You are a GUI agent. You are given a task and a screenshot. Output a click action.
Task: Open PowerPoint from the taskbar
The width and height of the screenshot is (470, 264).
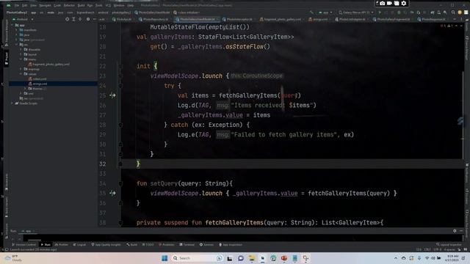[x=284, y=258]
